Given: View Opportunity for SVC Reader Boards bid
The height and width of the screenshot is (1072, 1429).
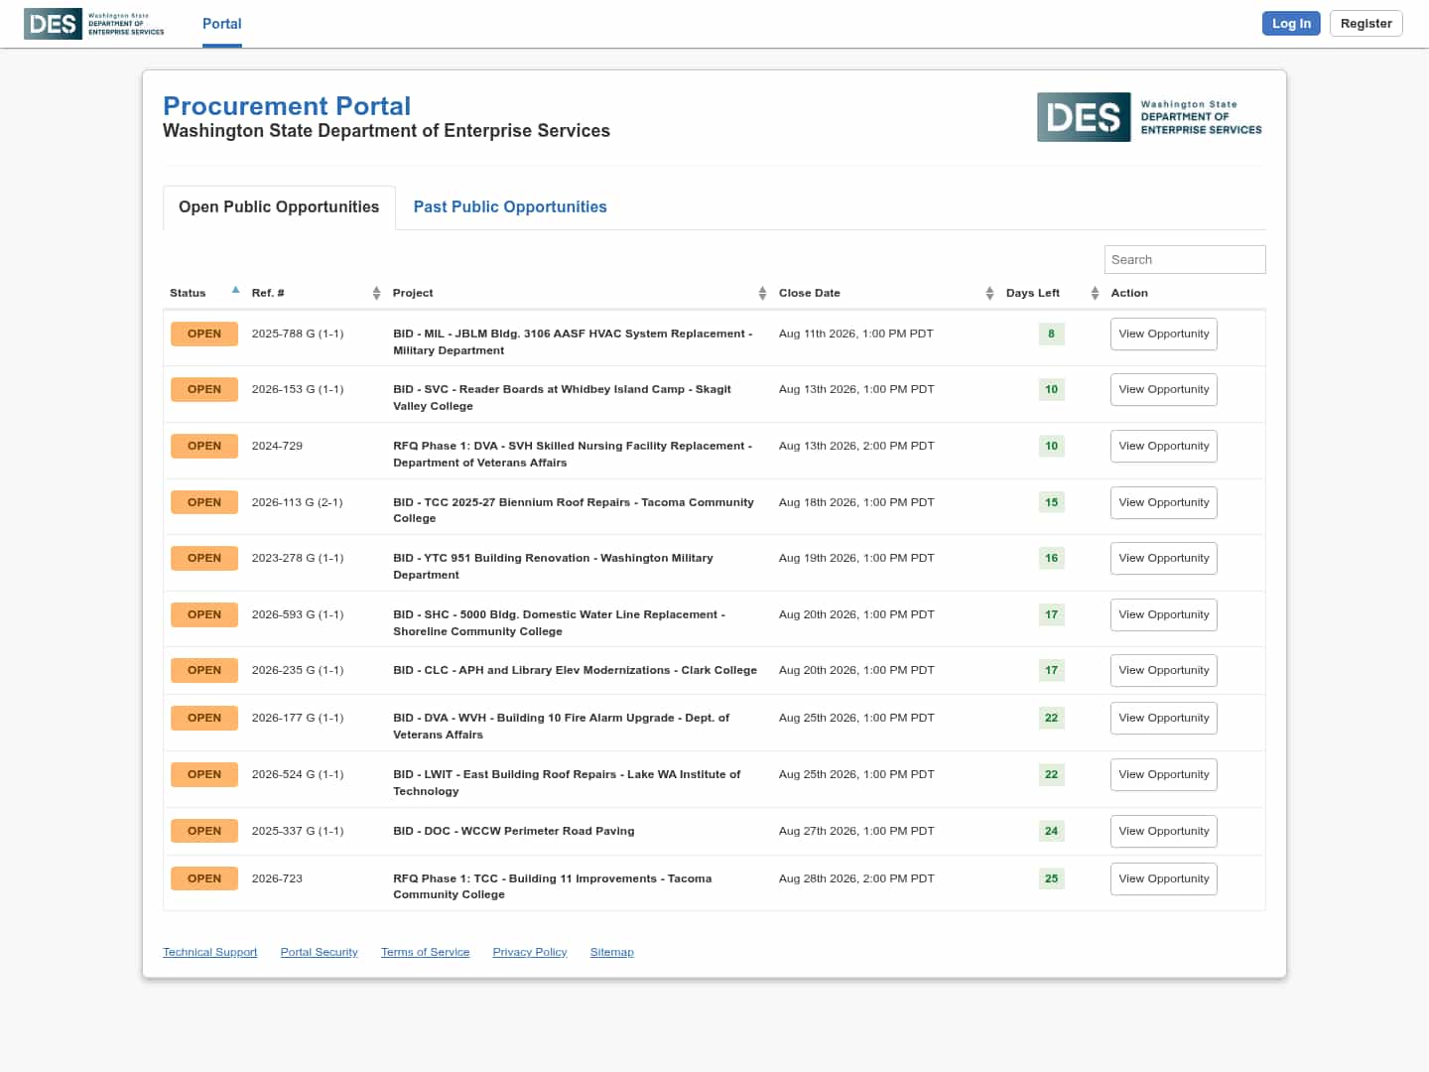Looking at the screenshot, I should (1164, 390).
